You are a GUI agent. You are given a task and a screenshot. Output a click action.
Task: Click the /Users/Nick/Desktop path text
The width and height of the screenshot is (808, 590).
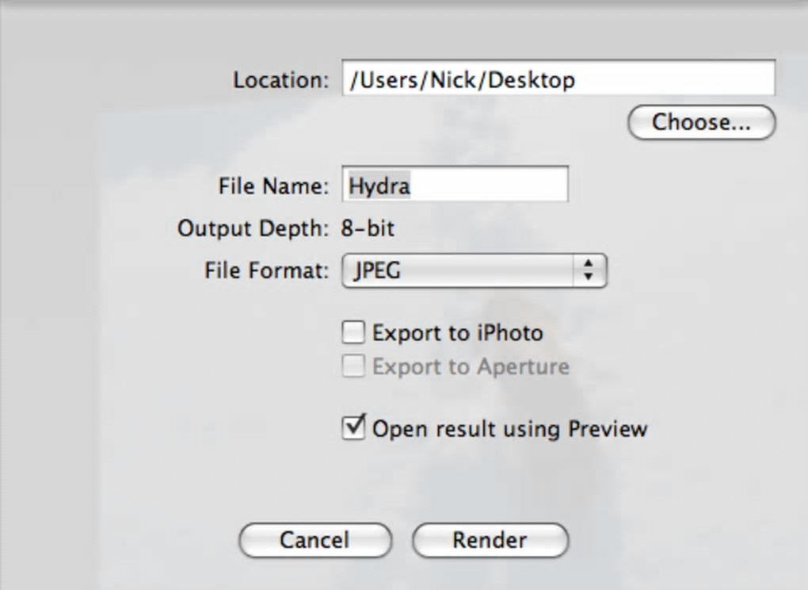[462, 80]
